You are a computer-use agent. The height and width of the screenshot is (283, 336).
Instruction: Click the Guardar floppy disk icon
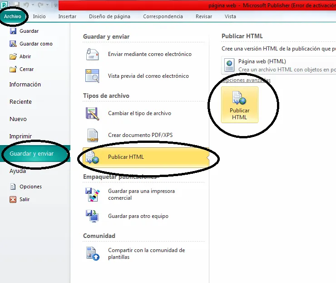point(13,31)
